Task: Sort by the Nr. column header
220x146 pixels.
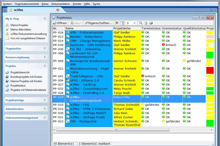Action: 59,28
